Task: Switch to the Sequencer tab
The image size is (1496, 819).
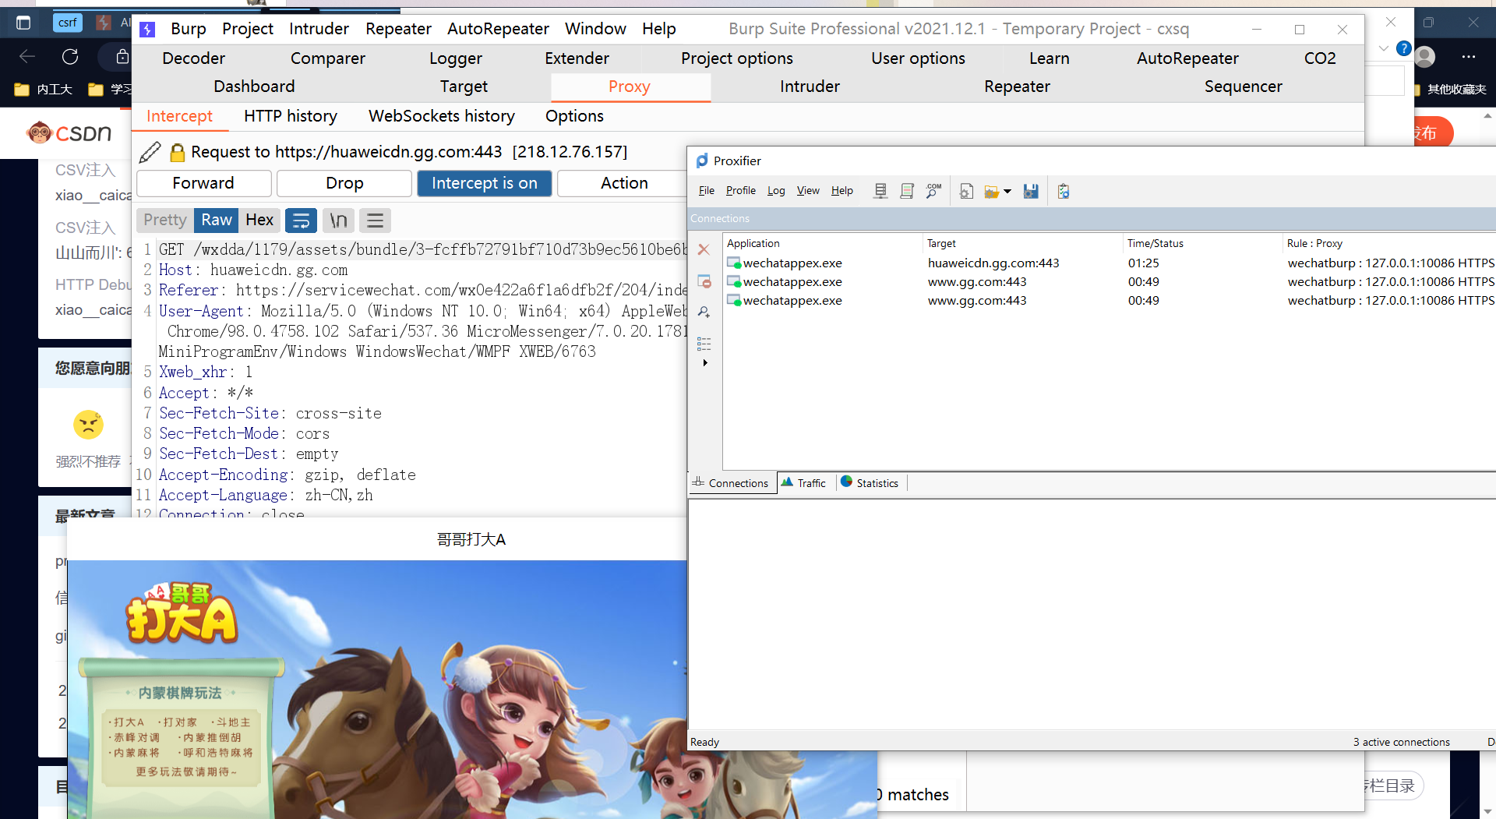Action: 1244,86
